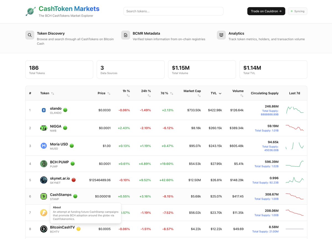Click the CashStamps price $0.000018
Screen dimensions: 332x239
click(x=103, y=196)
